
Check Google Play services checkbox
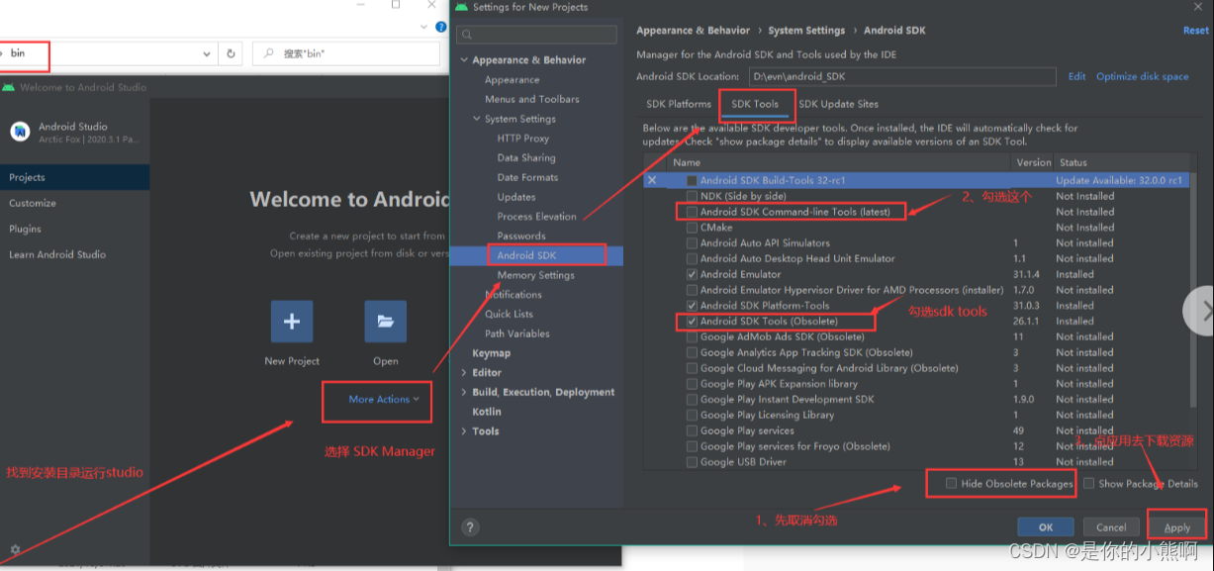point(692,430)
